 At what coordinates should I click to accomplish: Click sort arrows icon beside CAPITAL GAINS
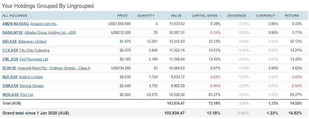click(x=220, y=16)
